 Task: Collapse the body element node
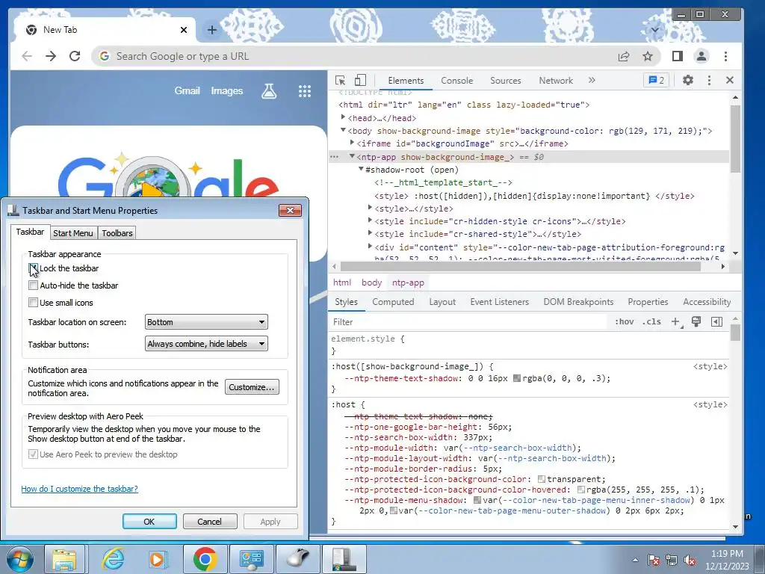coord(343,130)
